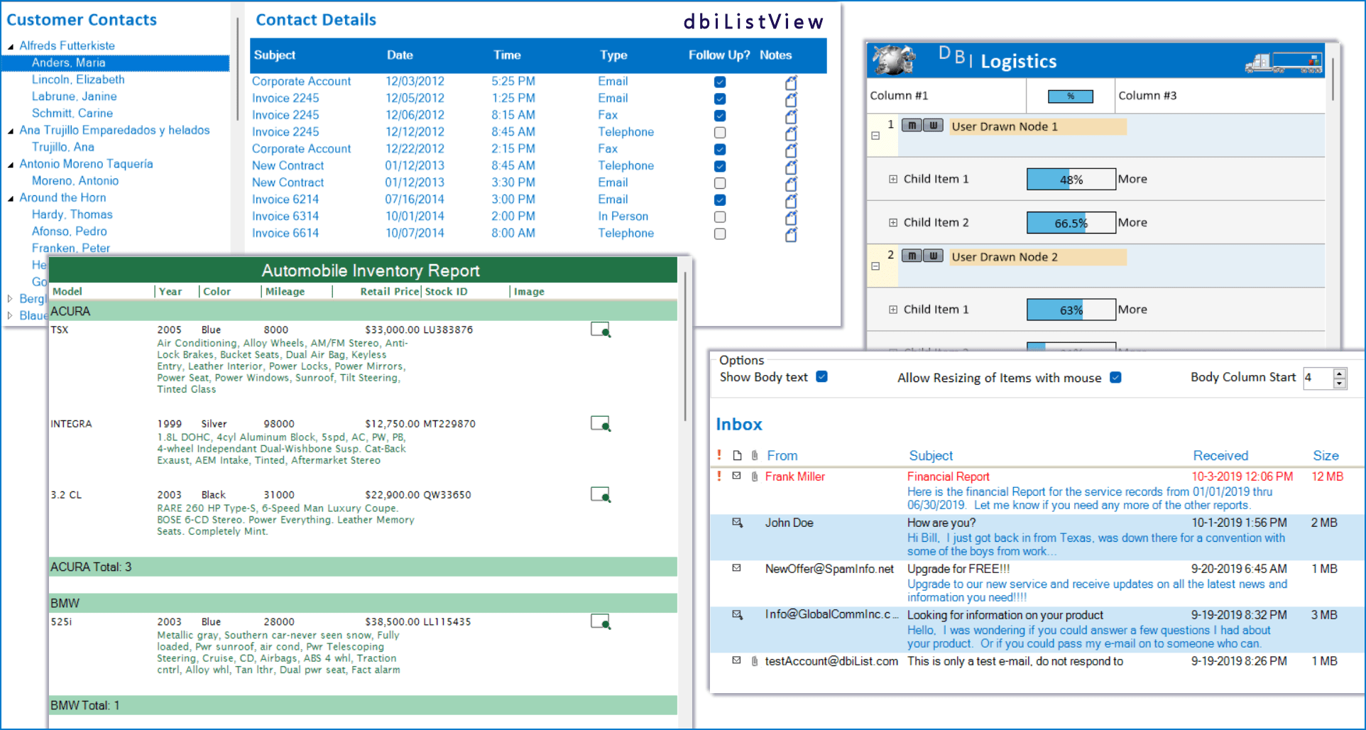Click the DBI globe logo in the Logistics header
The image size is (1366, 730).
(x=893, y=60)
